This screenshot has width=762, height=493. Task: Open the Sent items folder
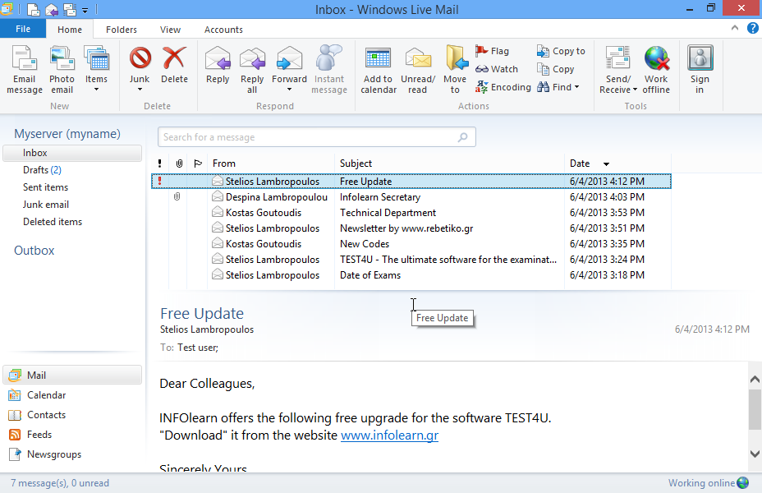coord(45,187)
